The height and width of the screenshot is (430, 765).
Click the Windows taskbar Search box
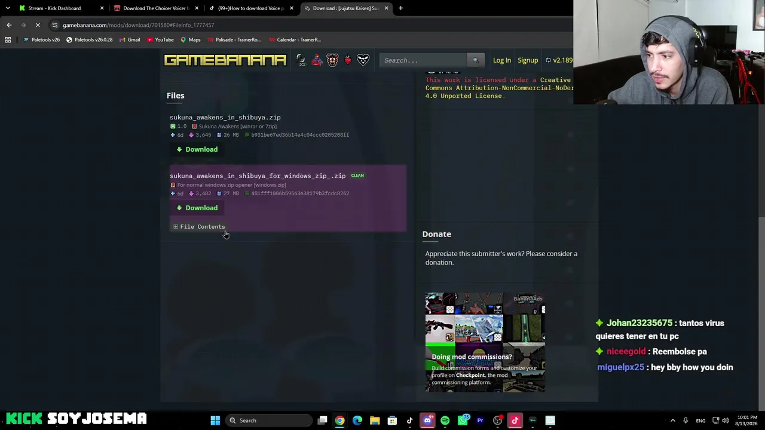270,420
